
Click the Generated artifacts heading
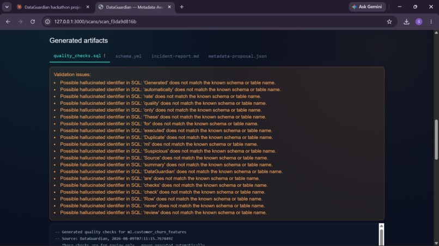click(x=78, y=41)
